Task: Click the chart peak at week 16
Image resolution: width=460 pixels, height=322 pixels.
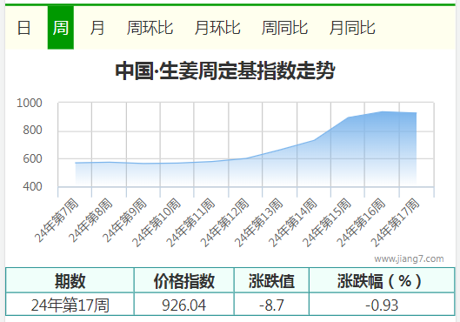Action: 382,111
